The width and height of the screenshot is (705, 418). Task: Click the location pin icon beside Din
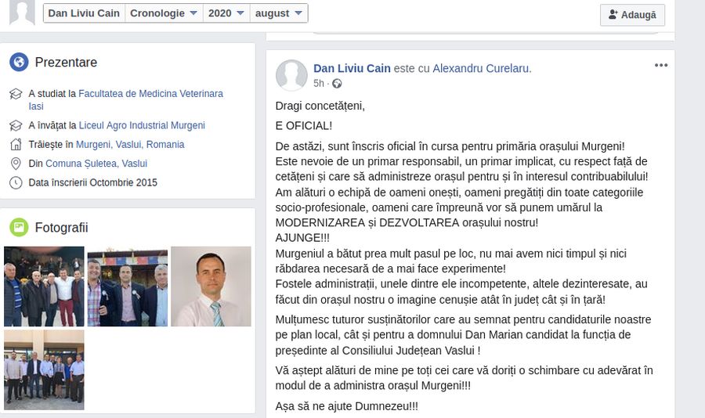16,164
